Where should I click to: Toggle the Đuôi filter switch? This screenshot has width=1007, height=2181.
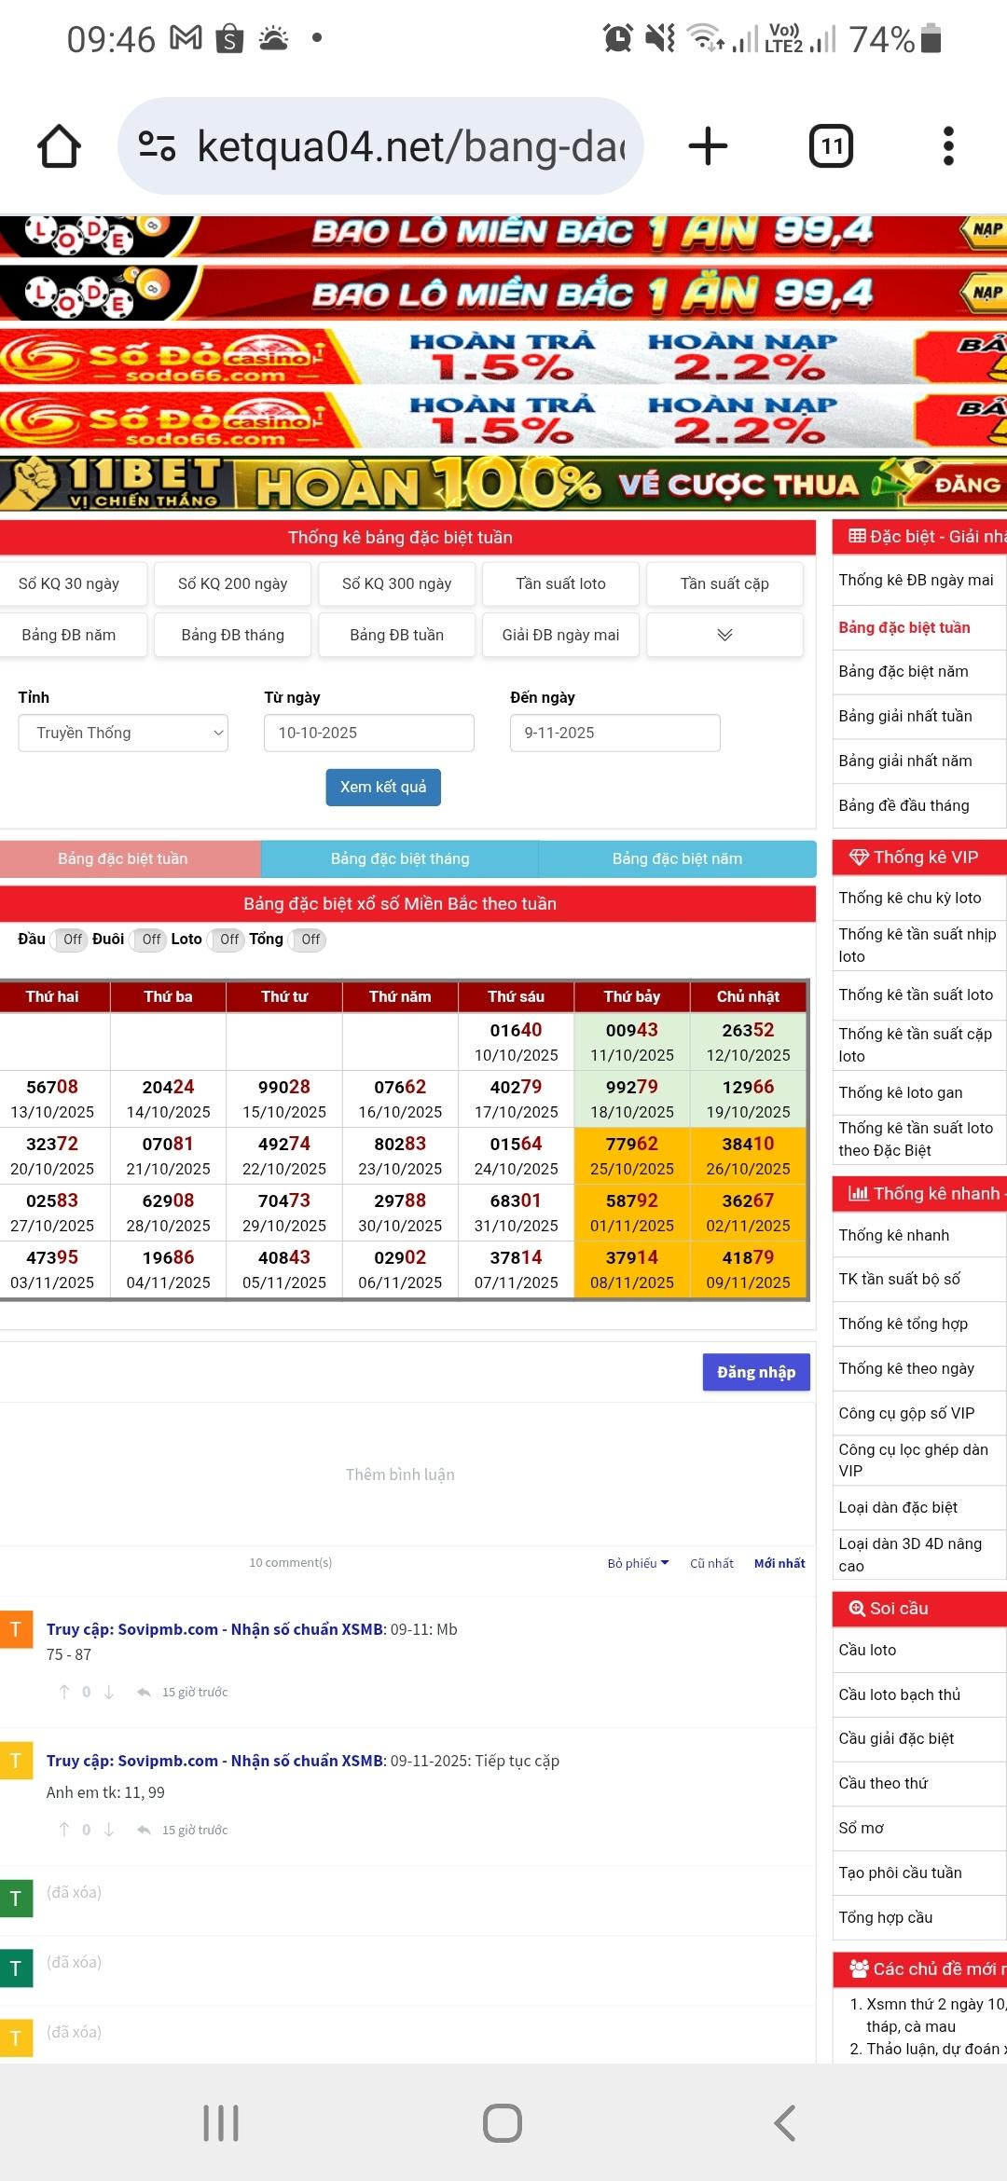click(150, 940)
